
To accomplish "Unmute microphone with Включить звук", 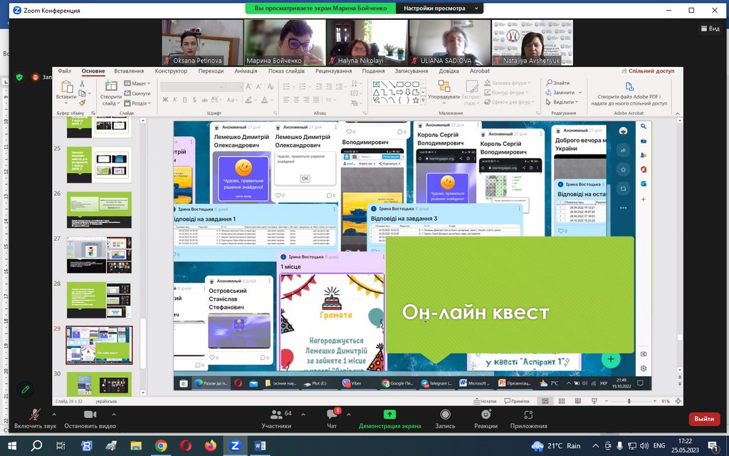I will pos(35,415).
